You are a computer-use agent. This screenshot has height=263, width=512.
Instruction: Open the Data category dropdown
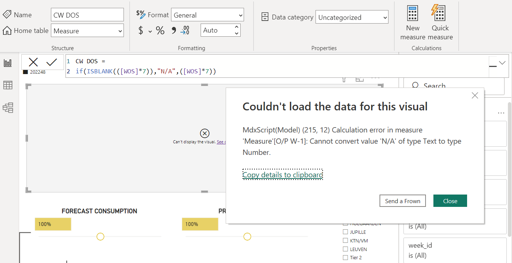pos(352,17)
